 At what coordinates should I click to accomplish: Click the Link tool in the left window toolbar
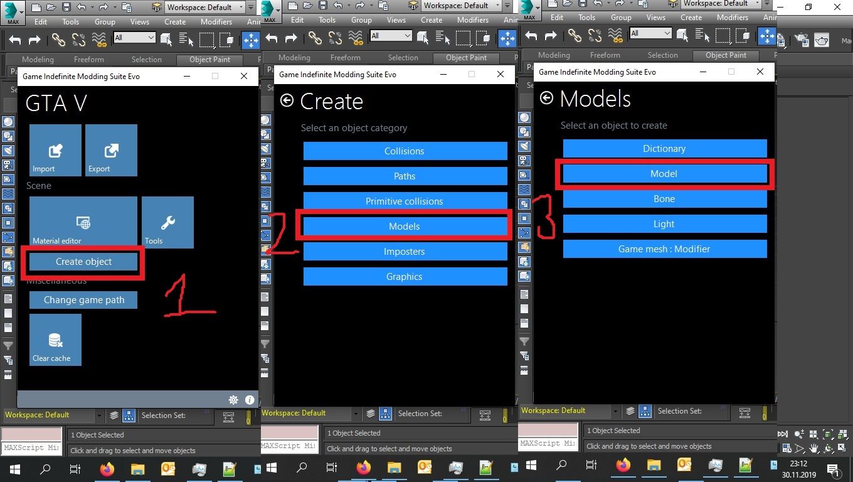[x=58, y=40]
